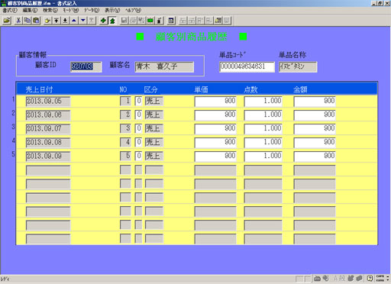Image resolution: width=391 pixels, height=284 pixels.
Task: Click the 売上 label in row 5
Action: click(154, 156)
